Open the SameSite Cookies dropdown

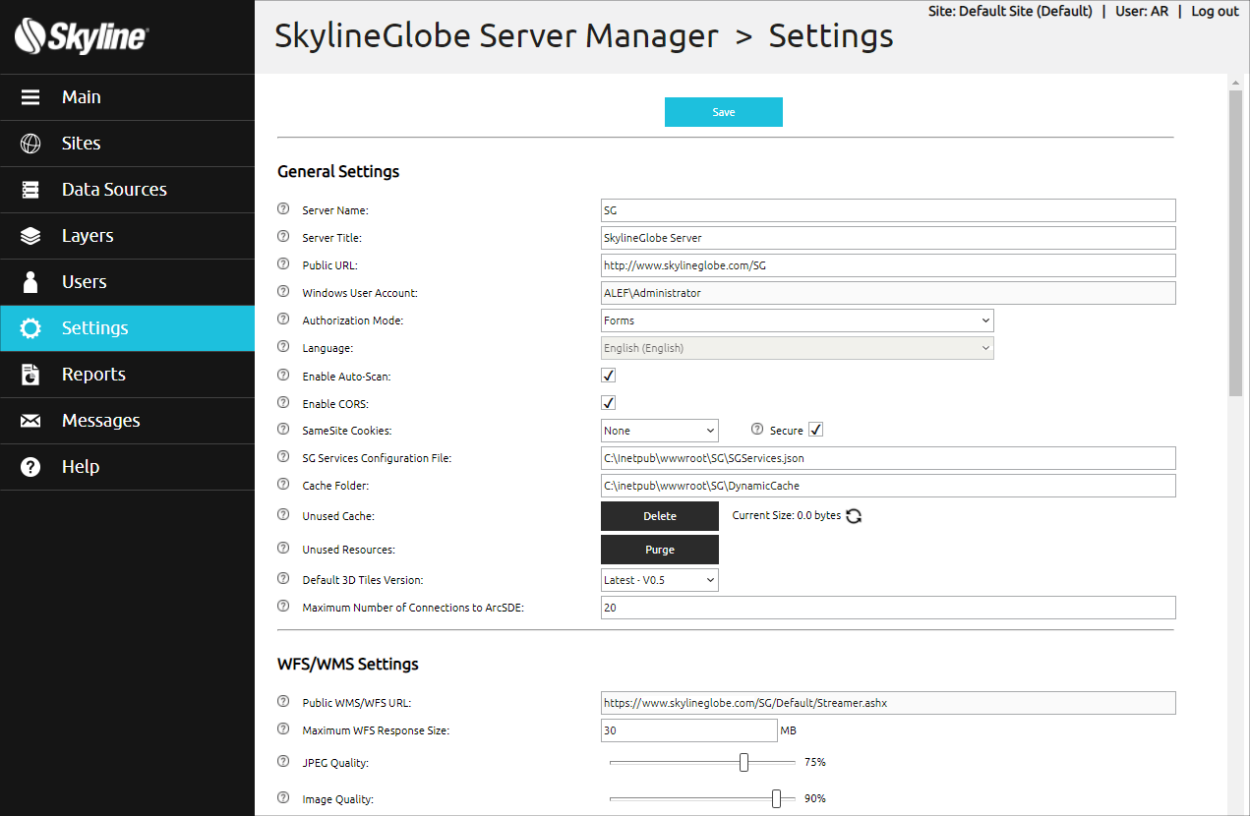(660, 431)
